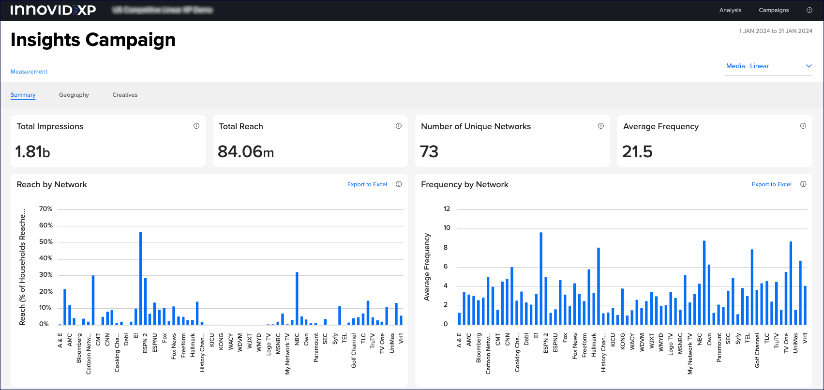The image size is (824, 390).
Task: Open the Creatives tab
Action: coord(125,95)
